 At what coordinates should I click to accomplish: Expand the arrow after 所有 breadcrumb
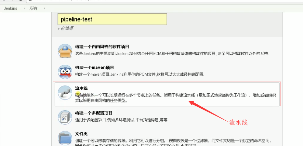click(x=45, y=8)
